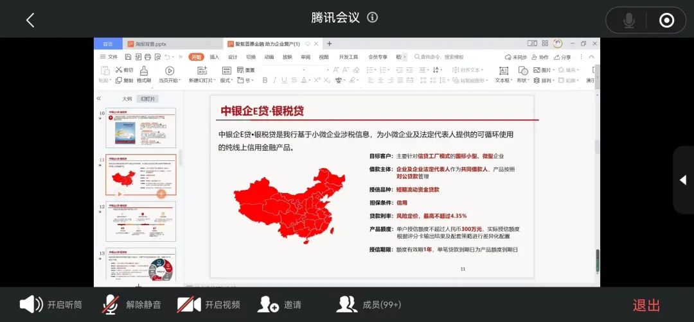
Task: Close the 聚焦普惠金融 document tab
Action: (x=316, y=44)
